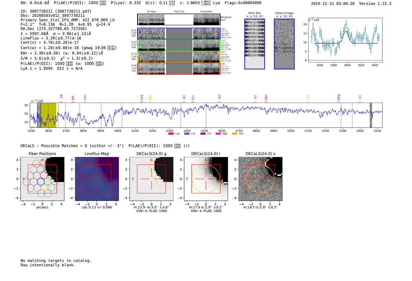This screenshot has height=281, width=412.
Task: Select the magenta OII line marker
Action: pos(255,99)
